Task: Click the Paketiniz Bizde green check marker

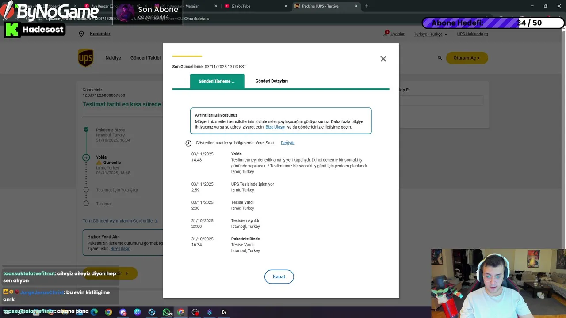Action: click(x=86, y=130)
